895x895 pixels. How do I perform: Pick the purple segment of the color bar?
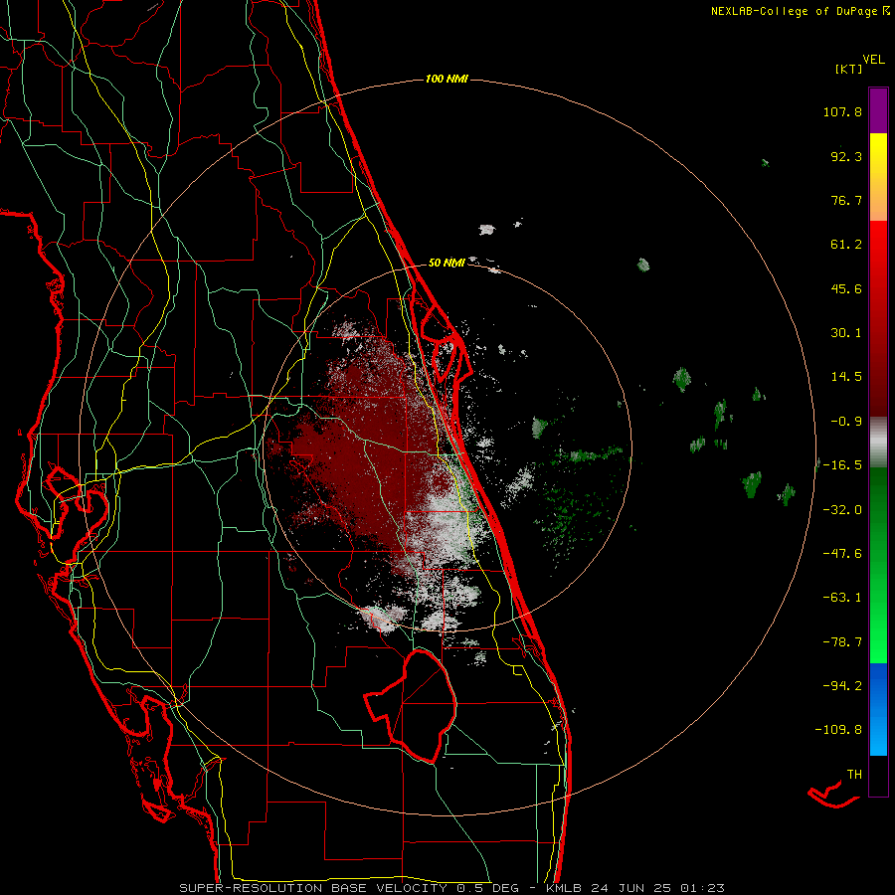point(878,110)
